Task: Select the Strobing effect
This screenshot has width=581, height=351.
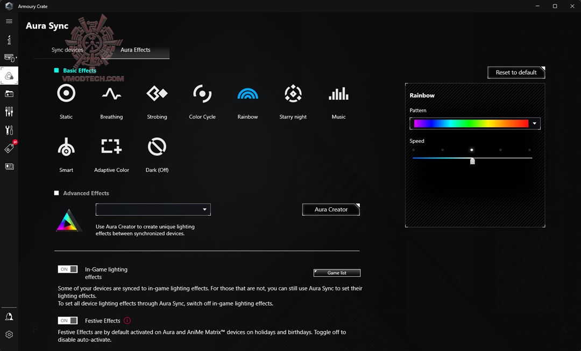Action: click(x=157, y=93)
